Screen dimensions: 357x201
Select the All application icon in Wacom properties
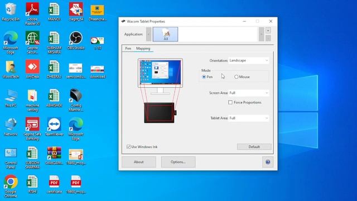165,34
